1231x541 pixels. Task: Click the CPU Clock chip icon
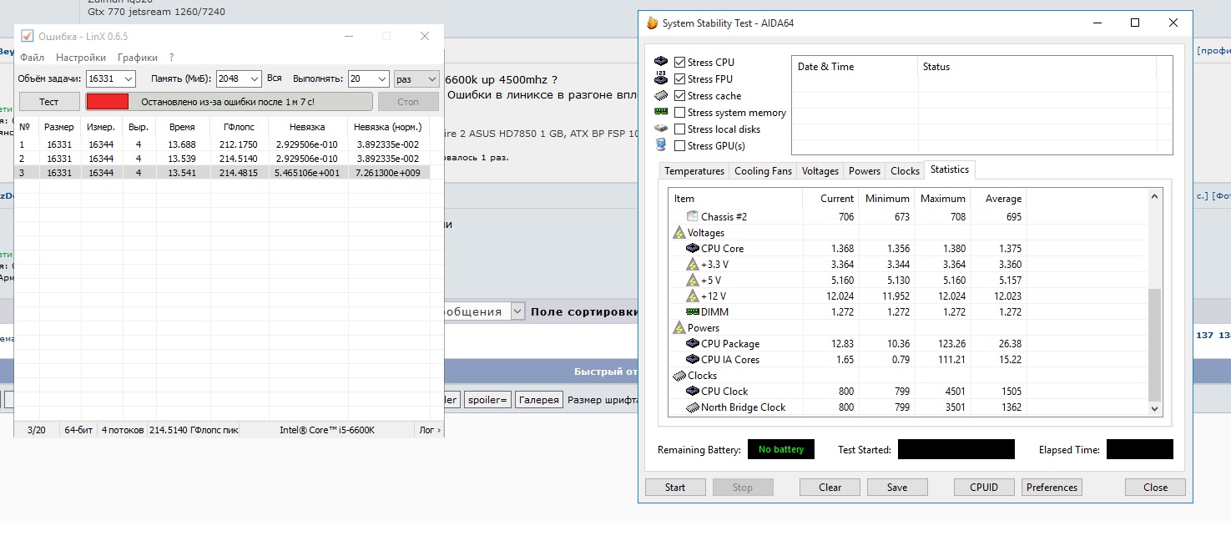693,392
